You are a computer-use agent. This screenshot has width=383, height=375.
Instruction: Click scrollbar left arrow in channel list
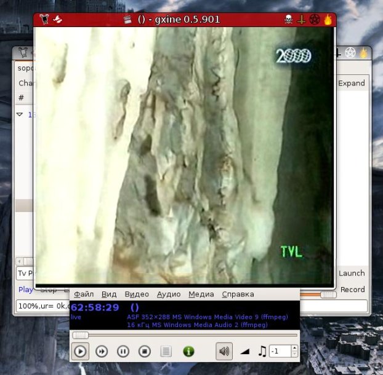click(19, 261)
